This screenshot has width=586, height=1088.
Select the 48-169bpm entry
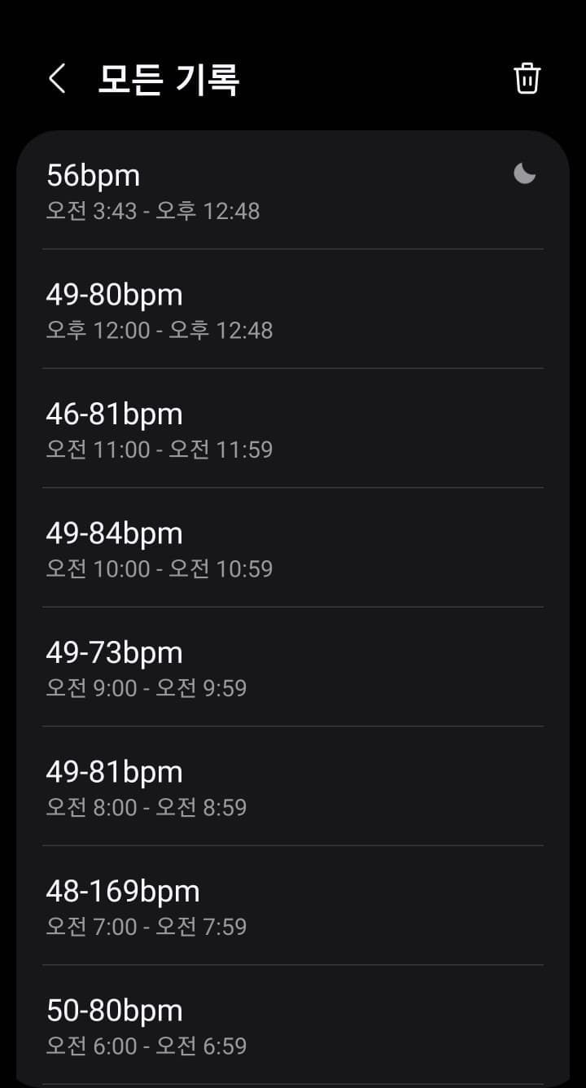point(293,906)
